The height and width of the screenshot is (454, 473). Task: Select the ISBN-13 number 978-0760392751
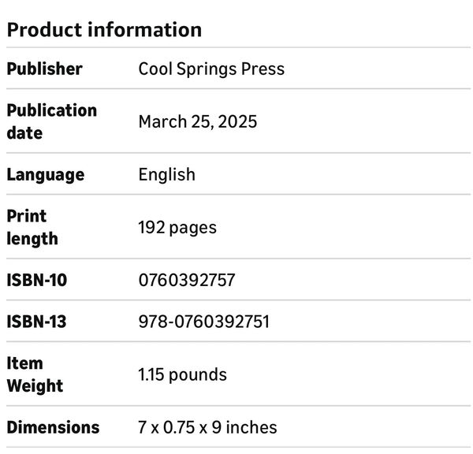click(204, 322)
